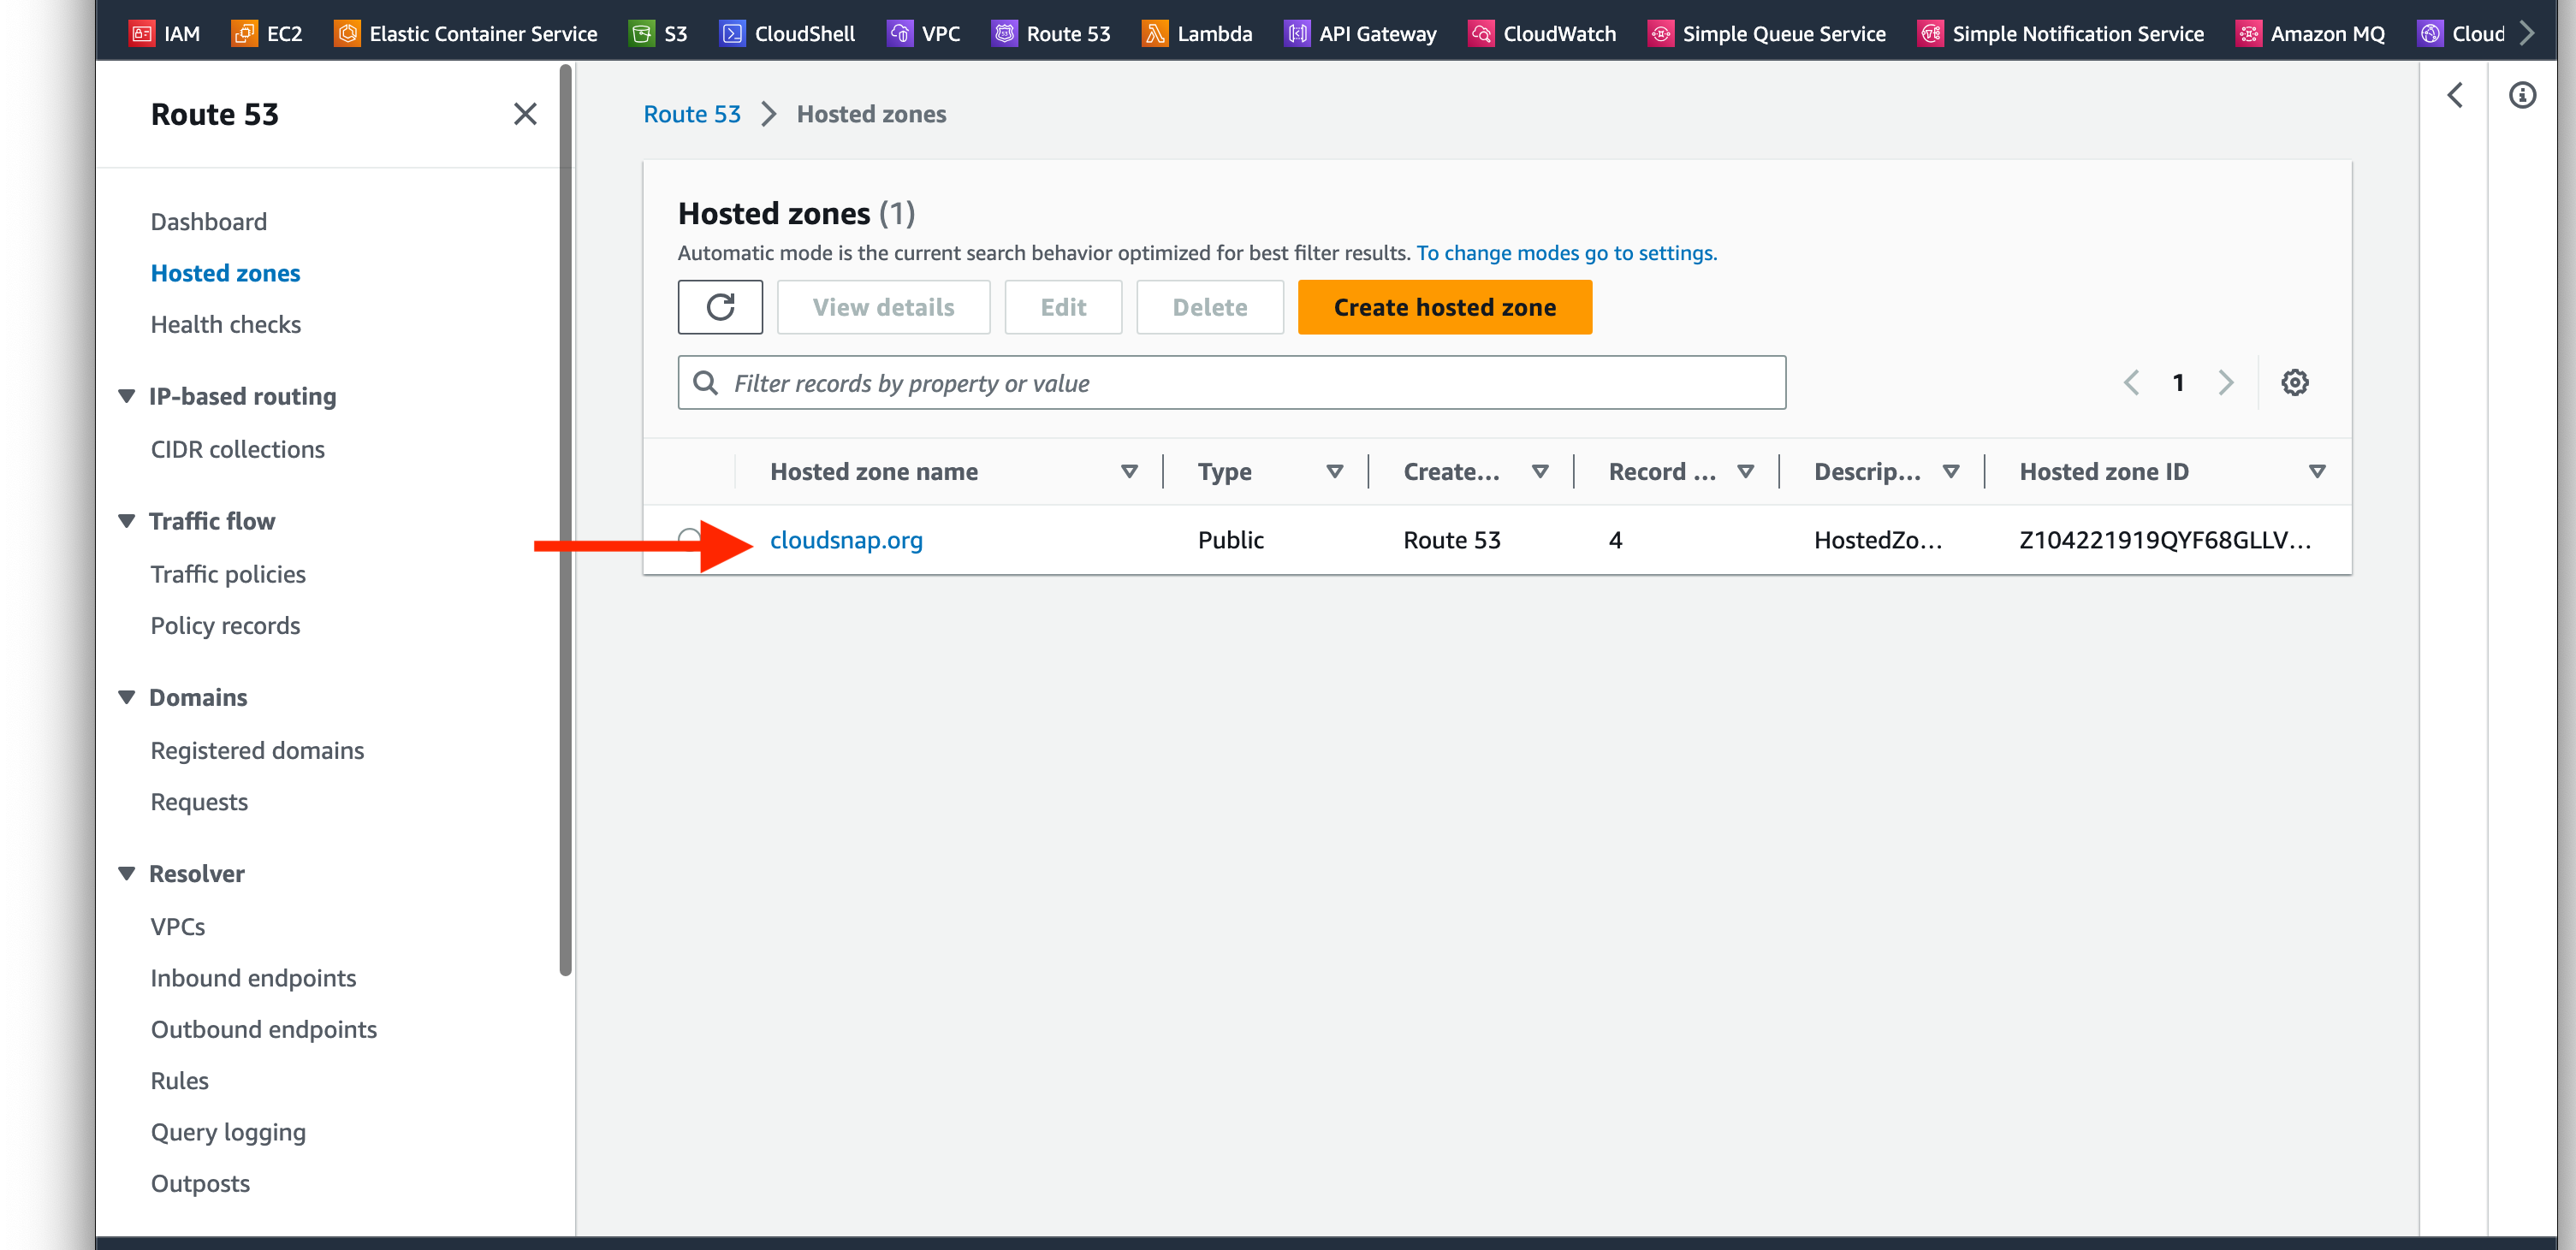Click the Delete button
This screenshot has width=2576, height=1250.
[1209, 307]
